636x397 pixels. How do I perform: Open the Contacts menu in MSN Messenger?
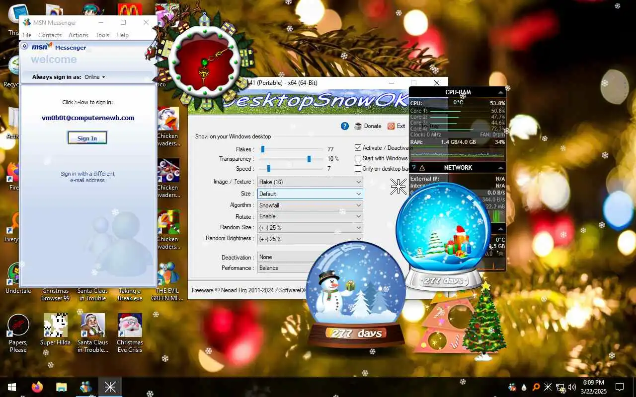click(50, 35)
